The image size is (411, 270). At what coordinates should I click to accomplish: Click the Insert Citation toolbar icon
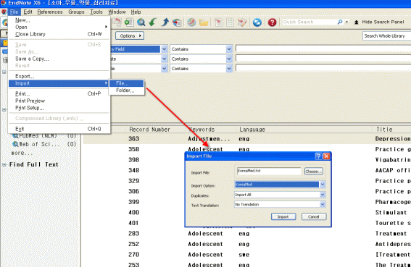(x=218, y=22)
